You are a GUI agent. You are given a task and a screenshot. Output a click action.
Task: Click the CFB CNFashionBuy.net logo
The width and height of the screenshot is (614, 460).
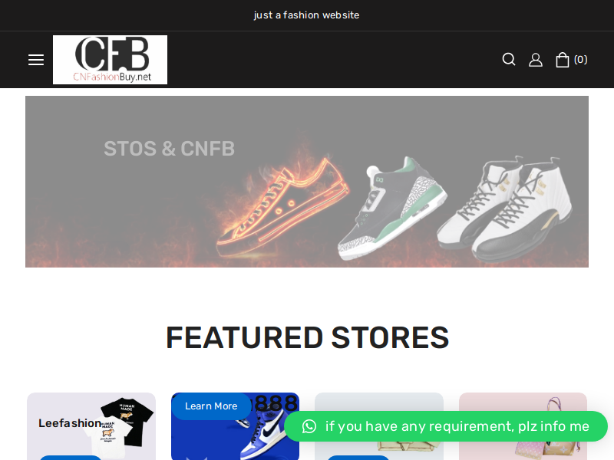click(x=110, y=60)
